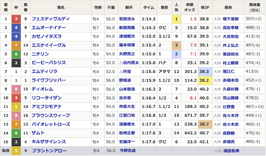266x156 pixels.
Task: Open jockey 仲原大生 link
Action: point(127,107)
